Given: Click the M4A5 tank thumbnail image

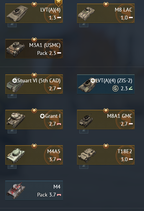Looking at the screenshot, I should click(x=16, y=156).
